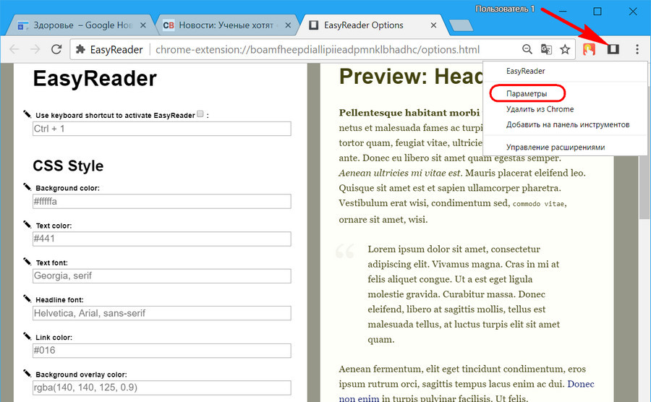Open the Chrome three-dot menu
The height and width of the screenshot is (402, 651).
[637, 49]
